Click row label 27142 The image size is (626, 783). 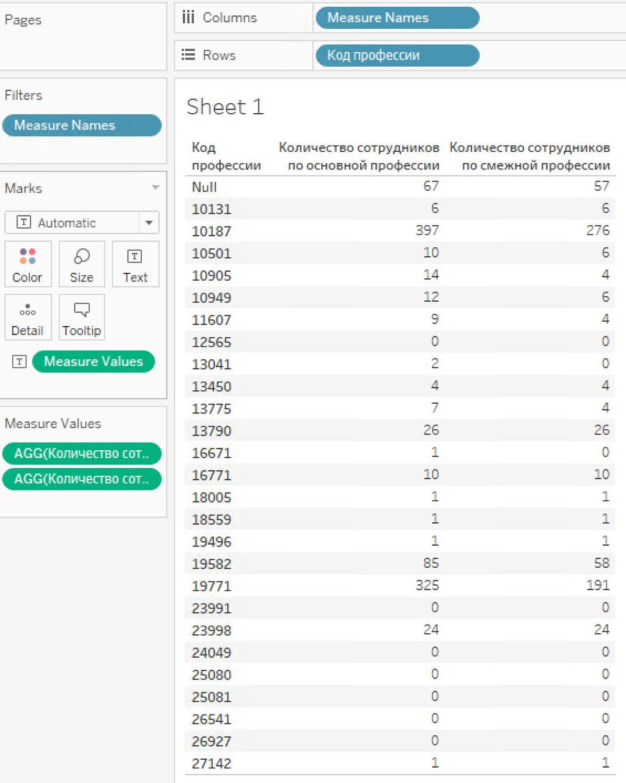[212, 763]
